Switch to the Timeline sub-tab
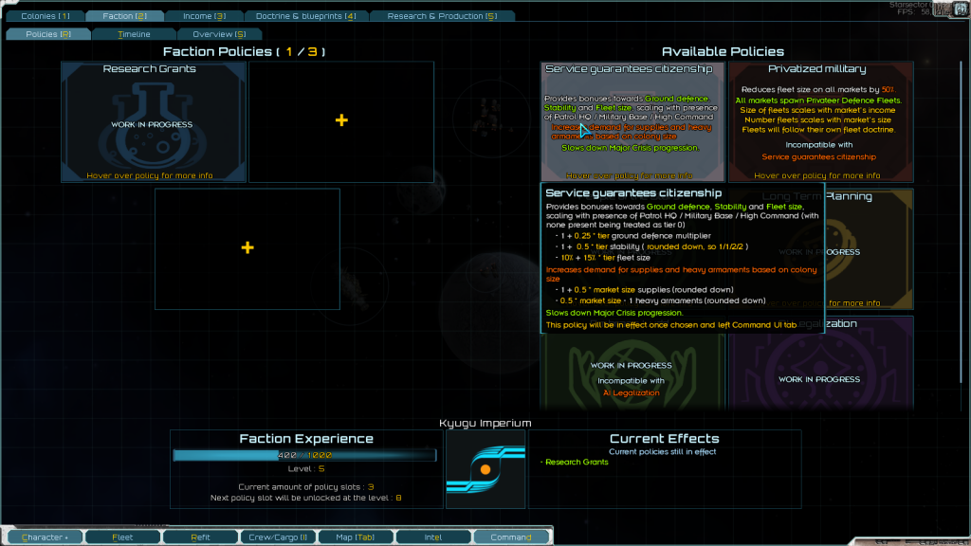This screenshot has height=546, width=971. [134, 34]
